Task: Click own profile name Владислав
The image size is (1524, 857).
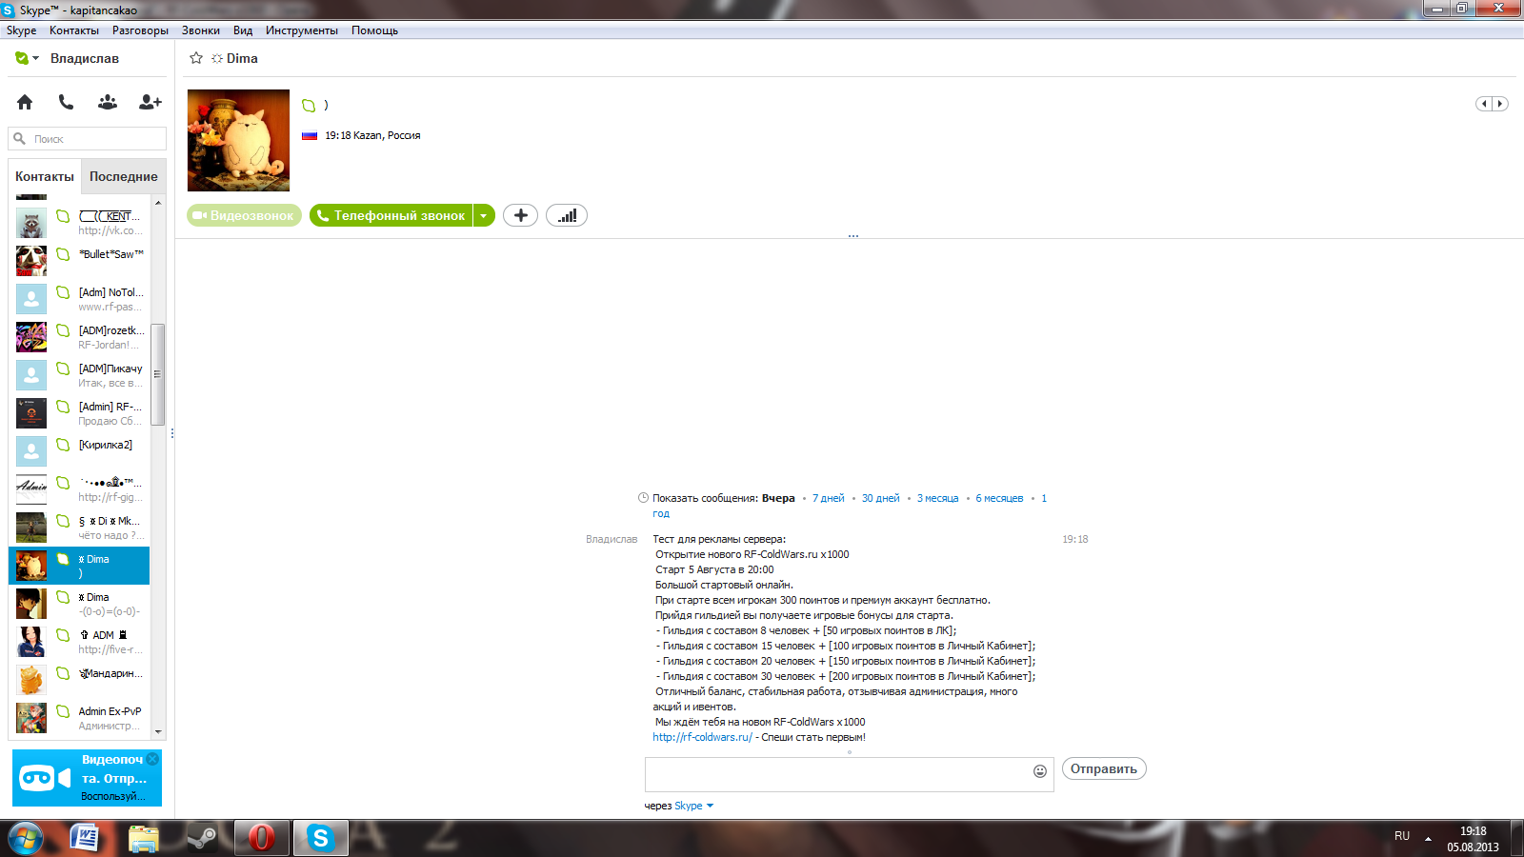Action: (x=85, y=58)
